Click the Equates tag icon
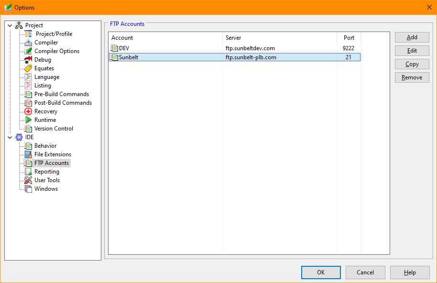Viewport: 437px width, 283px height. [x=28, y=68]
